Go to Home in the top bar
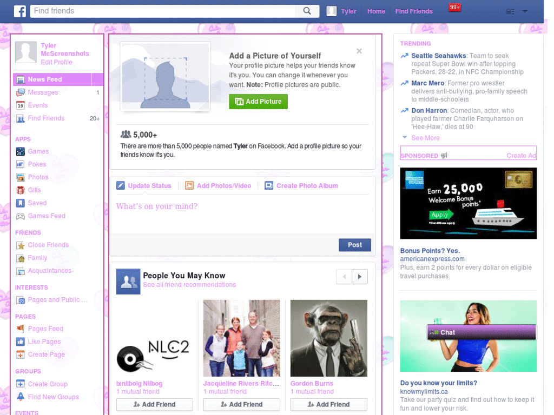This screenshot has width=554, height=415. [377, 11]
